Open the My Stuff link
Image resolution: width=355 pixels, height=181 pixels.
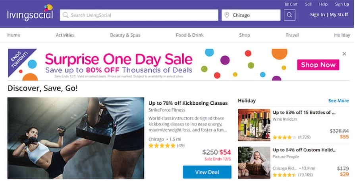point(339,15)
